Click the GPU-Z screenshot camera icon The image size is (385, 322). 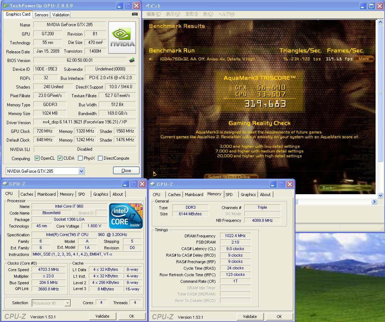coord(134,14)
